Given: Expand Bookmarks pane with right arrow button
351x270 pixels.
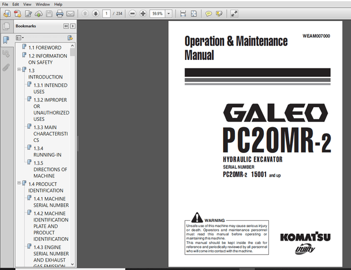Looking at the screenshot, I should click(x=73, y=26).
